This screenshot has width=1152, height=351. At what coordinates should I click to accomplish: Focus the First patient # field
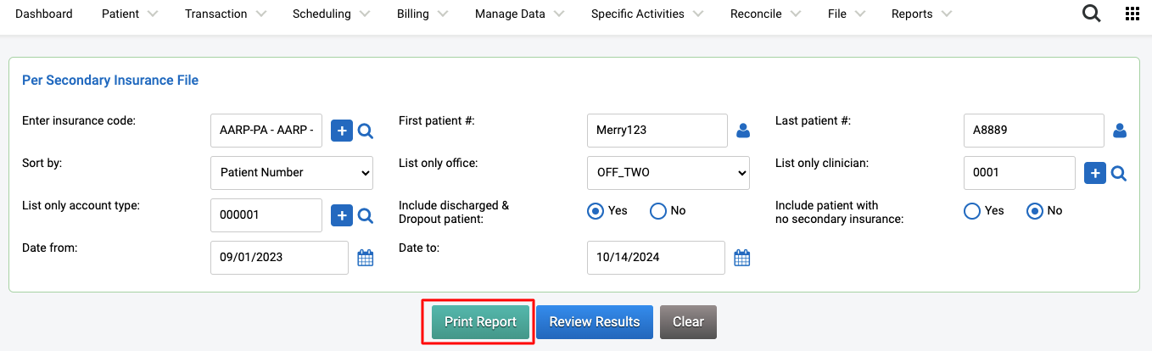tap(657, 131)
